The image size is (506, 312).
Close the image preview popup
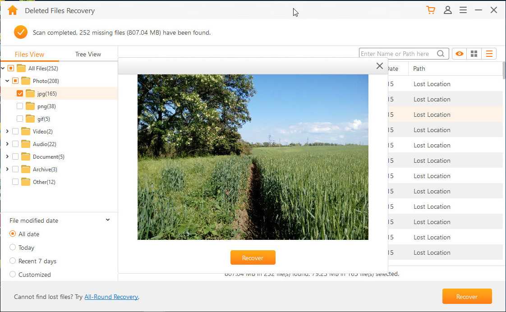coord(380,66)
